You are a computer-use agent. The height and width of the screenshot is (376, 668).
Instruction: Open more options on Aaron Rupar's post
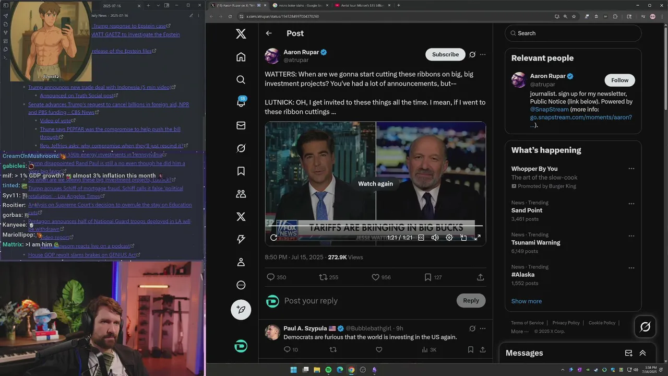[x=483, y=54]
